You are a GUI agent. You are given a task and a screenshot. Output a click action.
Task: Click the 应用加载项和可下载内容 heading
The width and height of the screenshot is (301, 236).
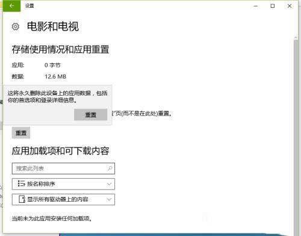pyautogui.click(x=60, y=151)
